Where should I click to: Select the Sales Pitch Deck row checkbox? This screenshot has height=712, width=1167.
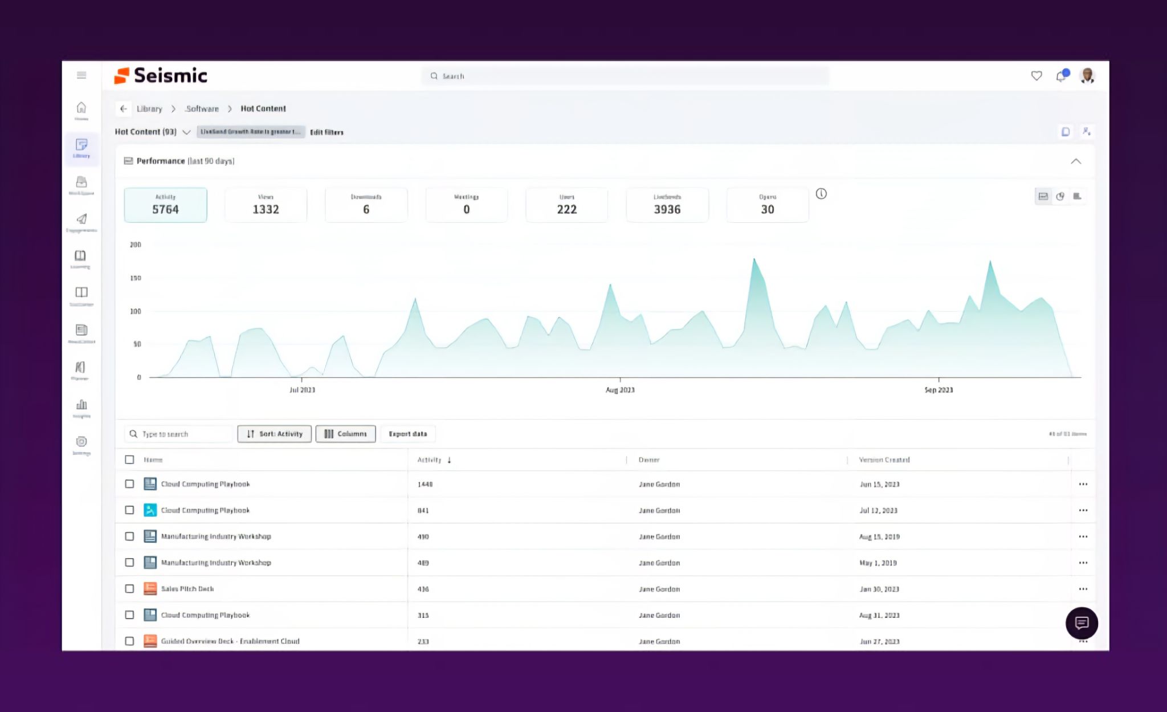pos(129,589)
